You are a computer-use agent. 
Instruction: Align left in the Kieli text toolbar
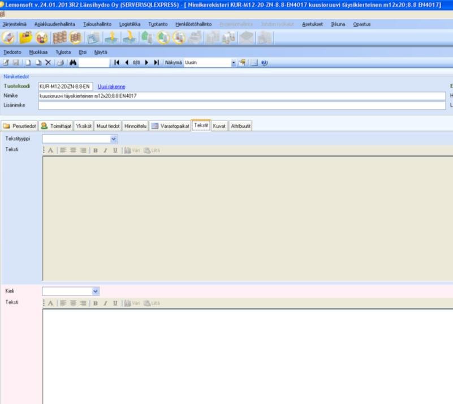click(x=63, y=303)
